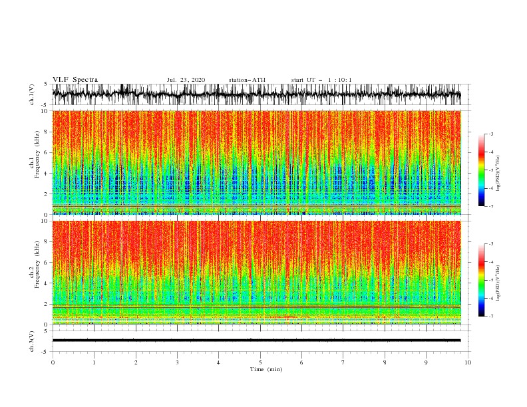527x407 pixels.
Task: Click the date 'Jul. 23, 2020'
Action: [186, 80]
